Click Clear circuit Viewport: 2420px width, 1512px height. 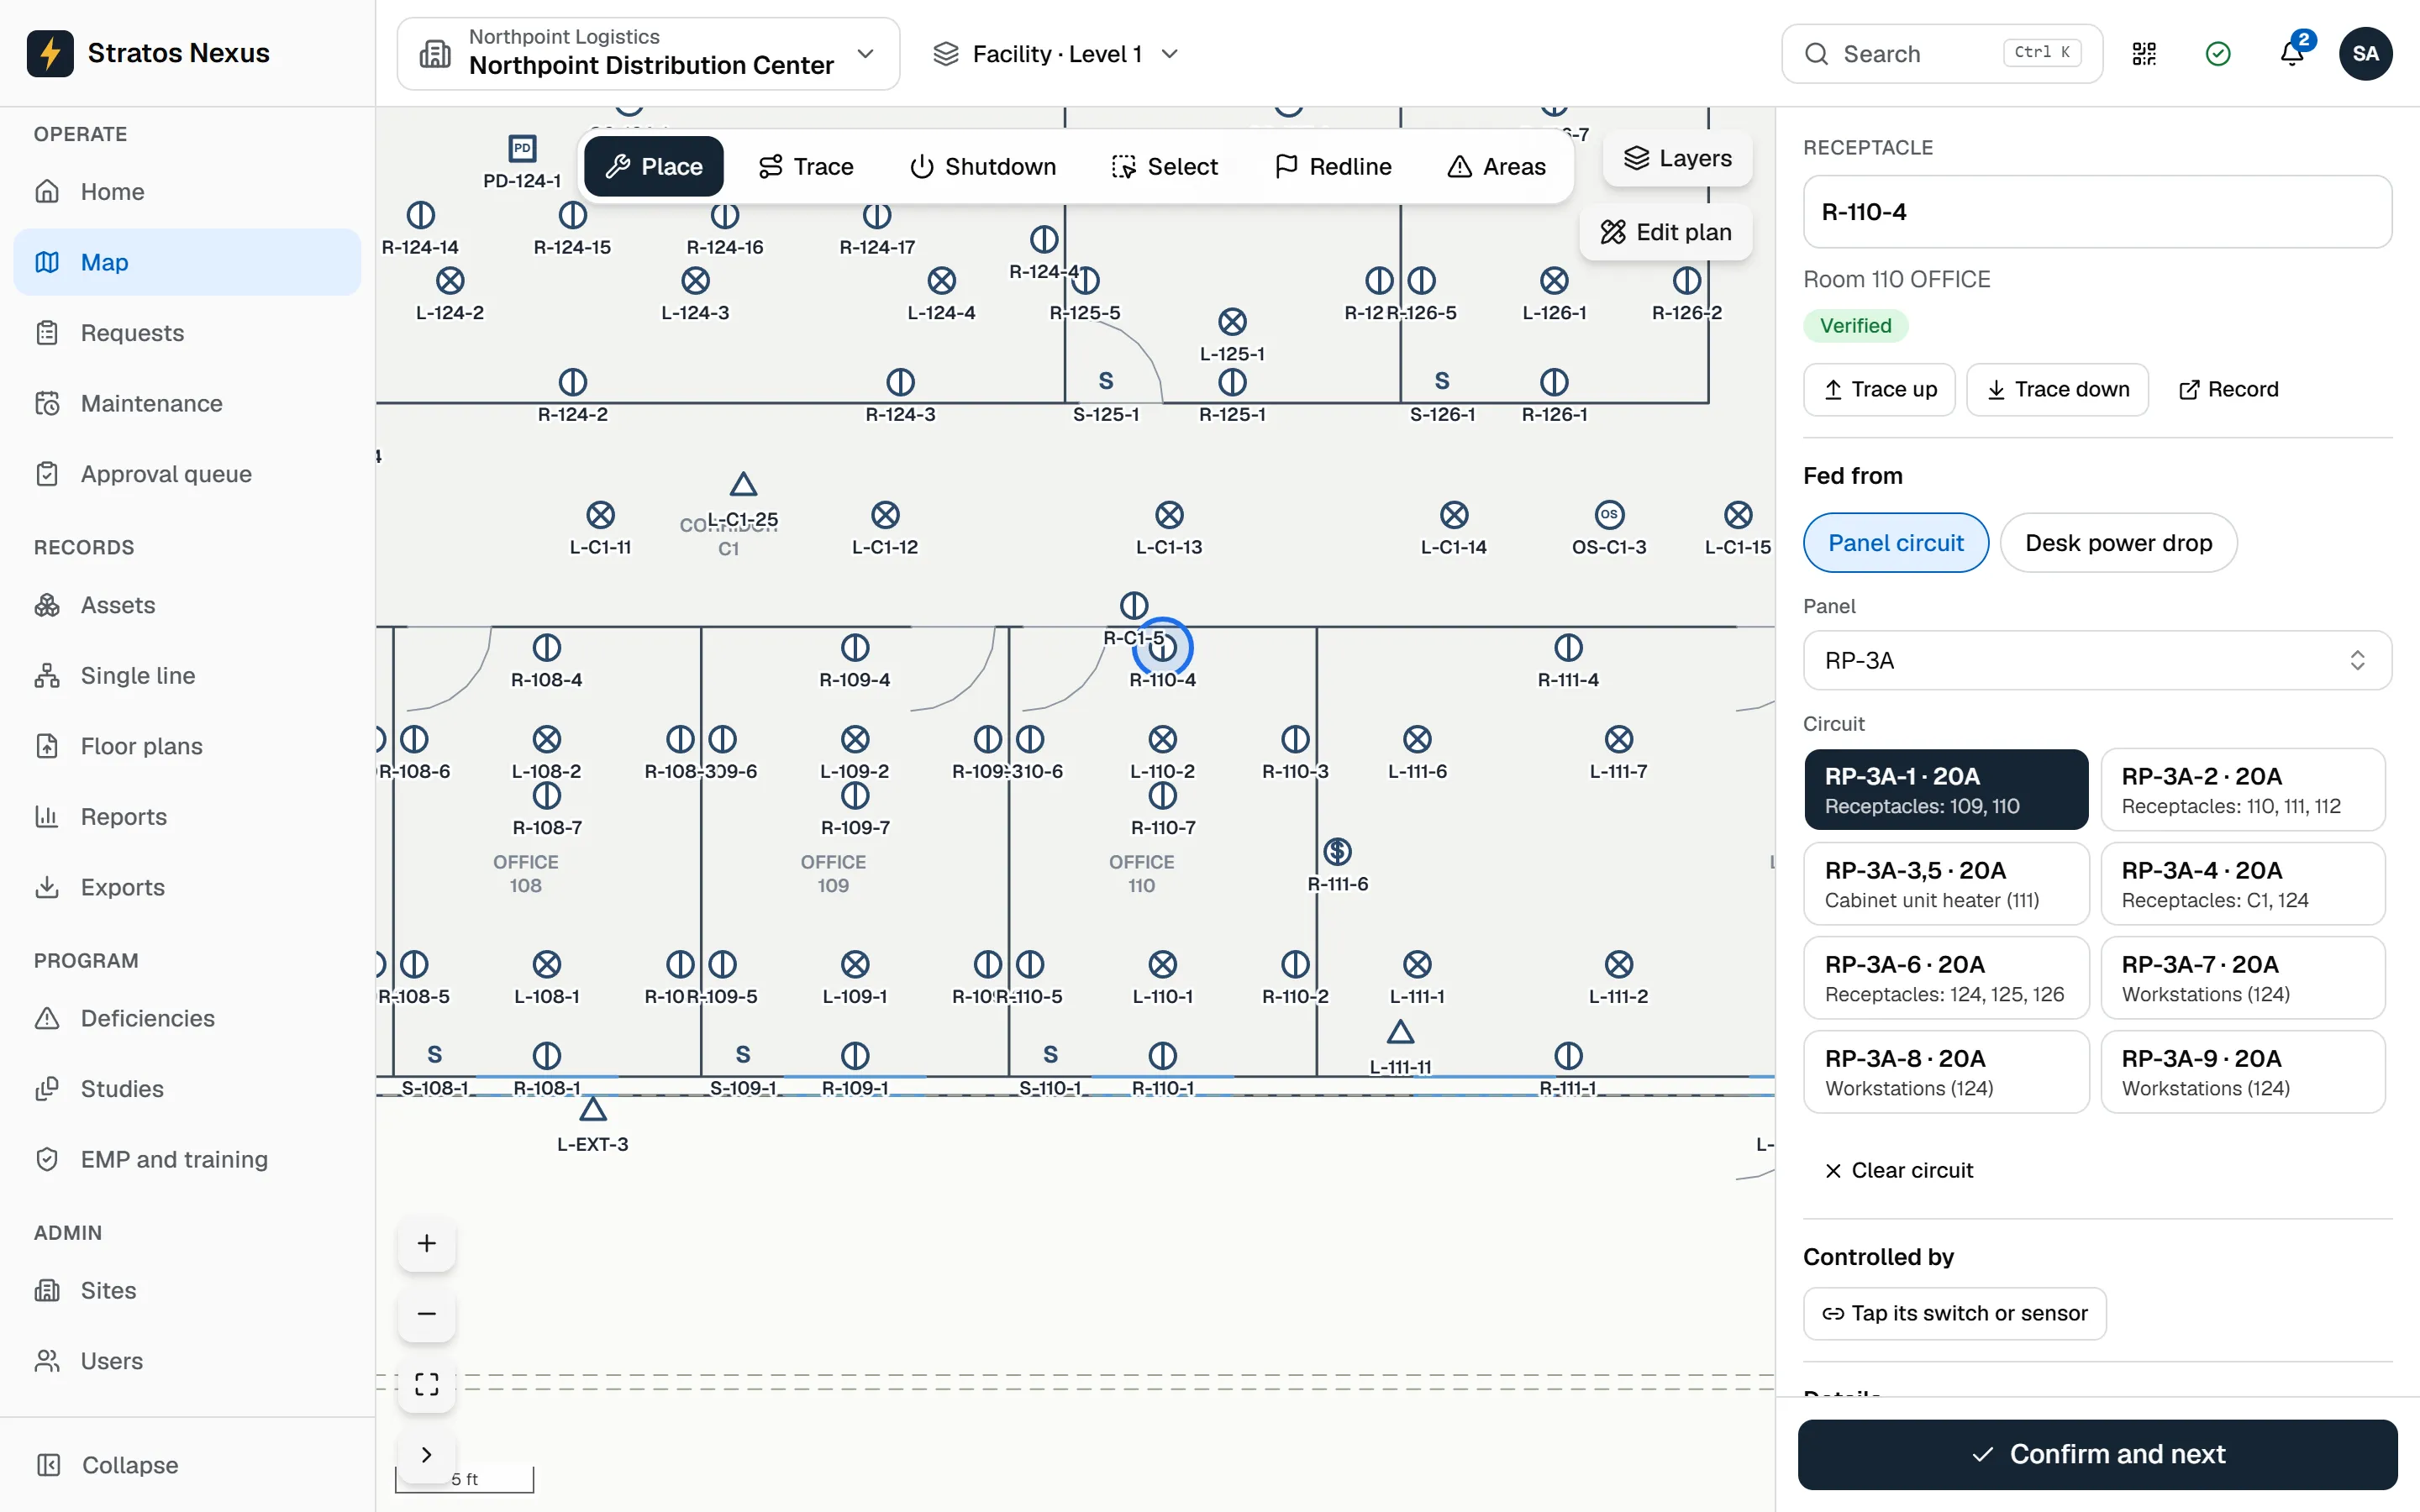tap(1898, 1170)
